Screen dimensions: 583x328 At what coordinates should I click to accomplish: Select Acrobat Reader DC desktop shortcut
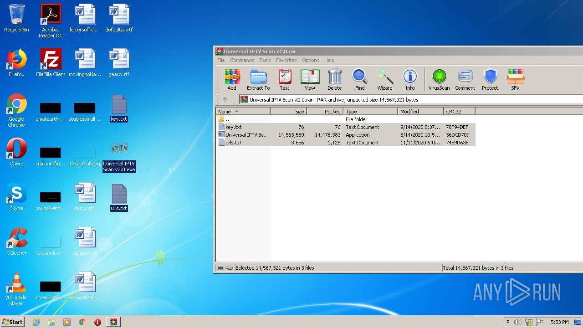(x=51, y=21)
